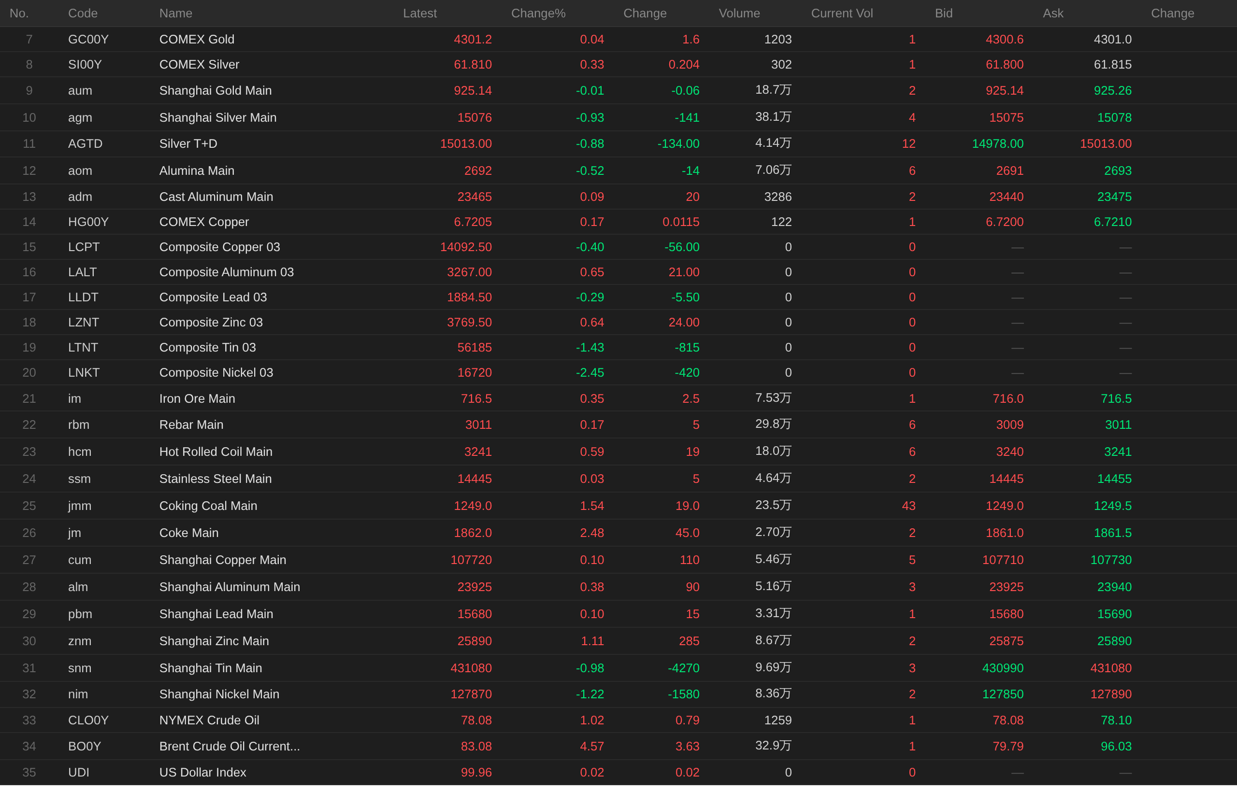Click the Current Vol column header

(x=842, y=14)
